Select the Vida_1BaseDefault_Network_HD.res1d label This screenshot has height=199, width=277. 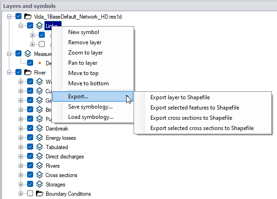click(x=78, y=17)
